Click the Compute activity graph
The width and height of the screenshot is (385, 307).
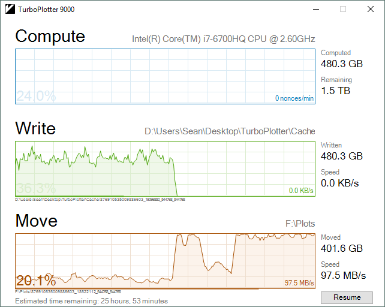coord(166,76)
